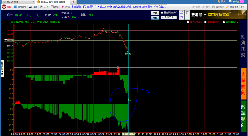Open the 社團 community icon
Viewport: 248px width, 136px height.
[x=31, y=7]
